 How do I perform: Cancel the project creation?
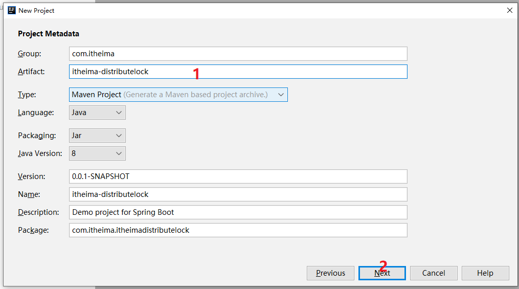coord(434,273)
